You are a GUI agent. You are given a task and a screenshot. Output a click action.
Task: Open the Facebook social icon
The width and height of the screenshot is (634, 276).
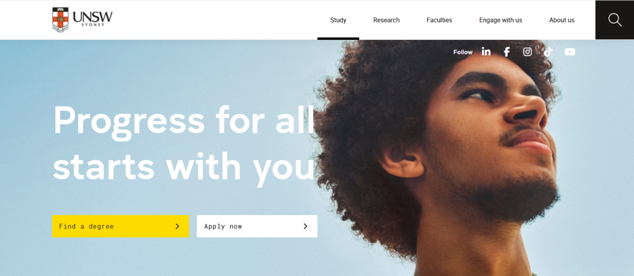point(507,52)
